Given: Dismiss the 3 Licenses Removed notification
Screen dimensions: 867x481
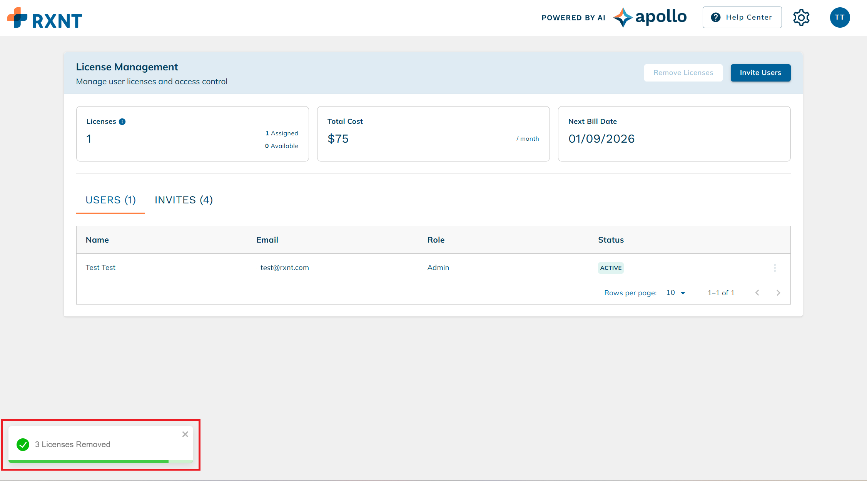Looking at the screenshot, I should coord(185,434).
